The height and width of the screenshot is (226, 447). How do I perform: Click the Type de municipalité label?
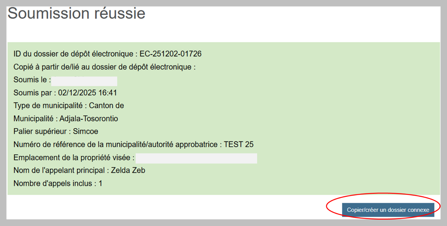point(48,106)
